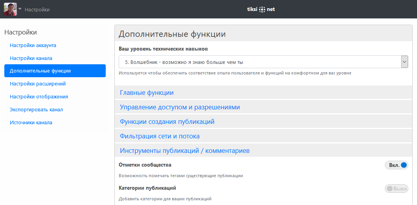This screenshot has height=205, width=417.
Task: Navigate to Настройки отображения
Action: point(39,96)
